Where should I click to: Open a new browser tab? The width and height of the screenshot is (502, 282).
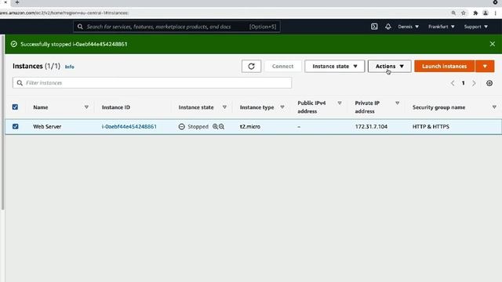pyautogui.click(x=17, y=2)
